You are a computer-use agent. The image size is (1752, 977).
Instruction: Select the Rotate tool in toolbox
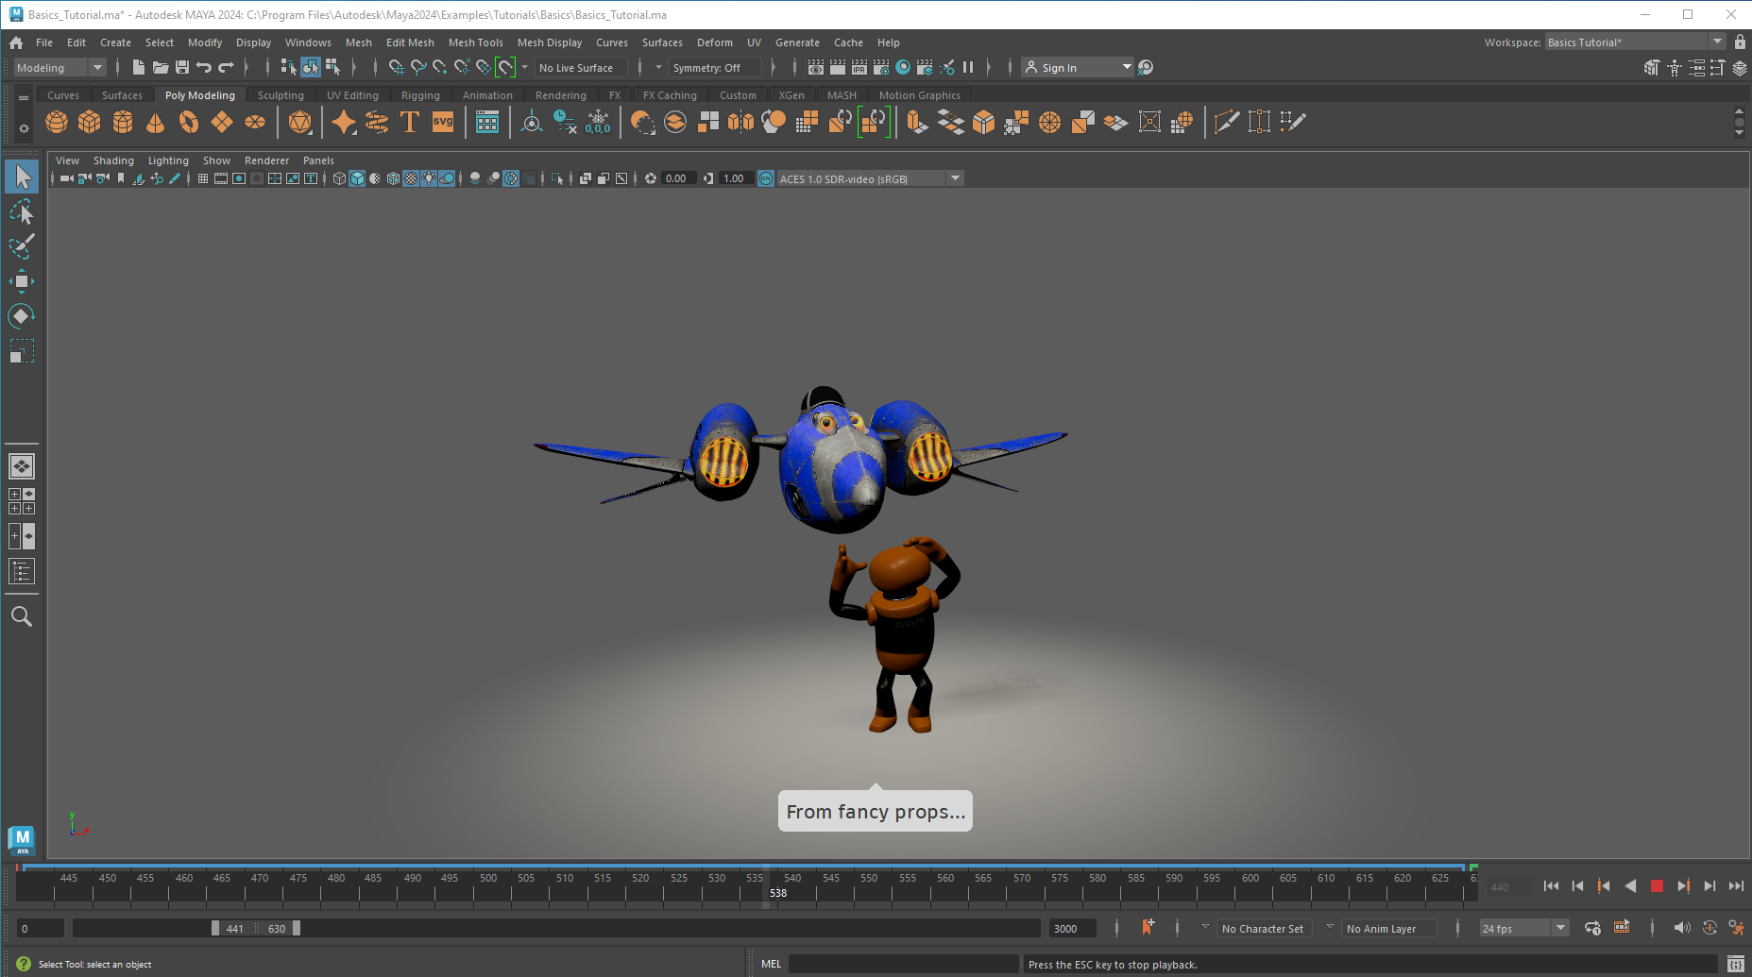(22, 316)
